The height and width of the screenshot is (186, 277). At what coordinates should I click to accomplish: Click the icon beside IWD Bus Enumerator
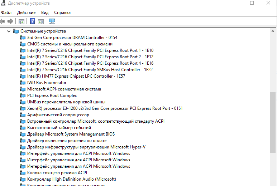[23, 83]
